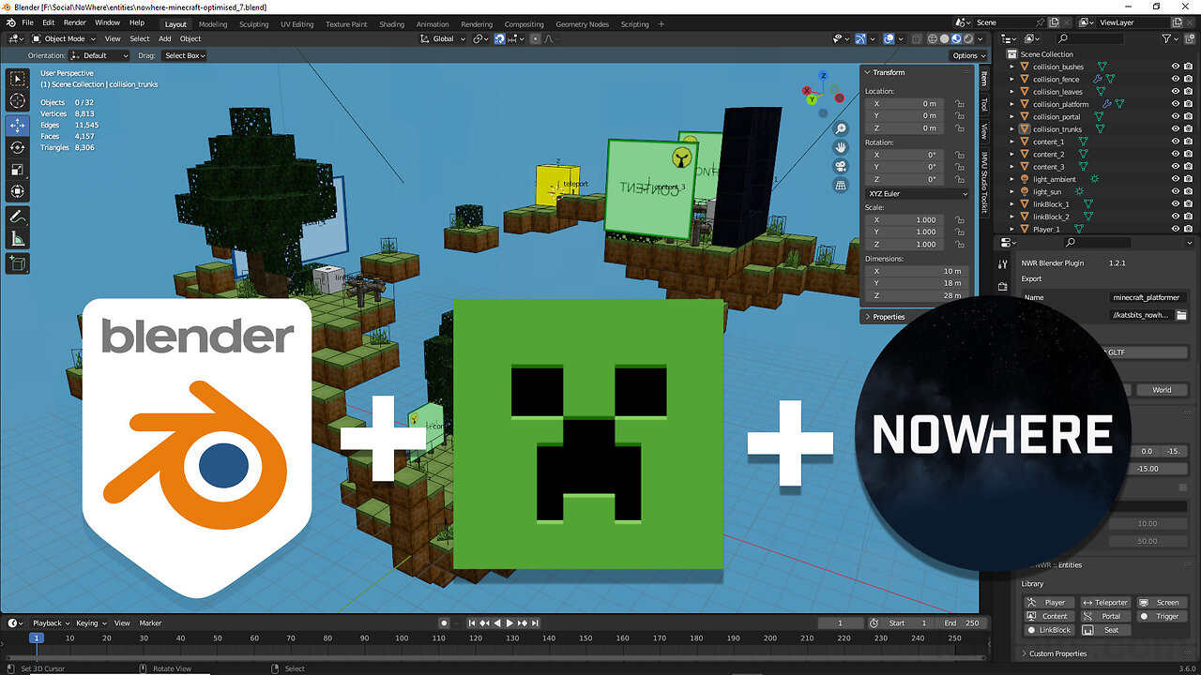Hide Player_1 in the viewport

[1176, 229]
